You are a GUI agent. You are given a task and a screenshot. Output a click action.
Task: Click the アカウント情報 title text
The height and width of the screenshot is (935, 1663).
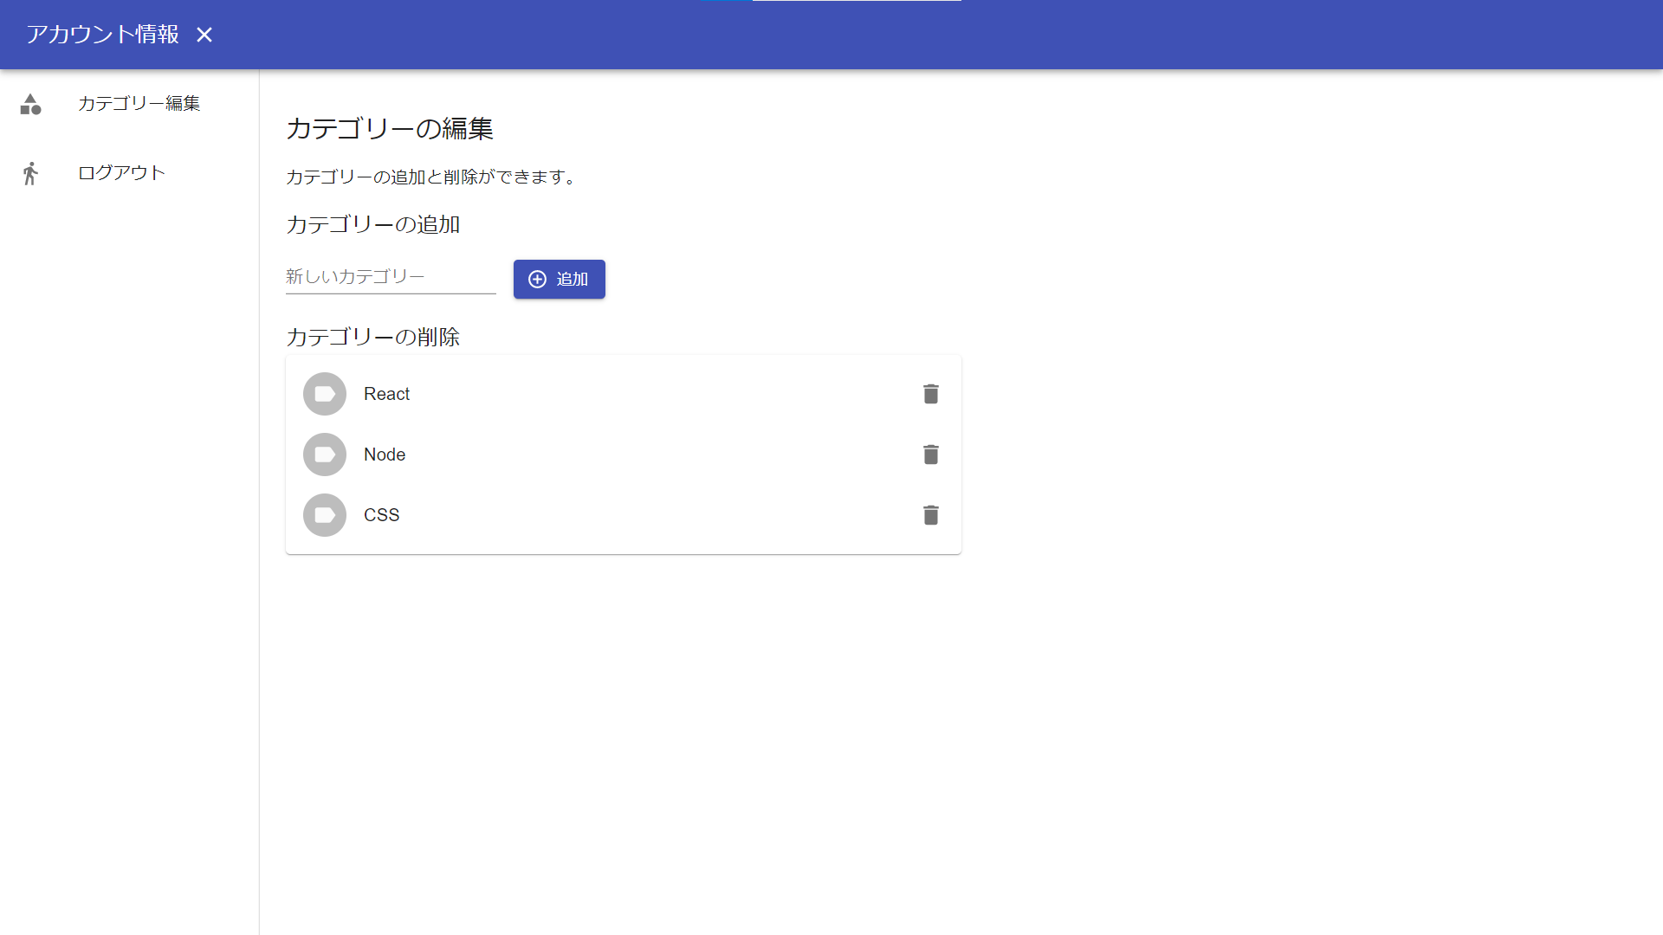[x=101, y=35]
